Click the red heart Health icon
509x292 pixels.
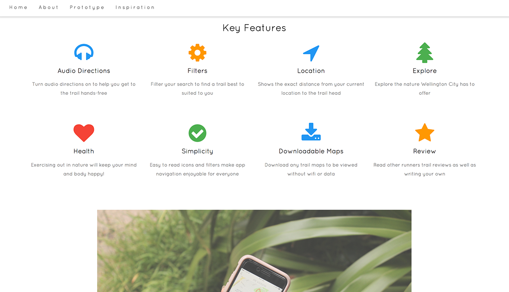[84, 133]
